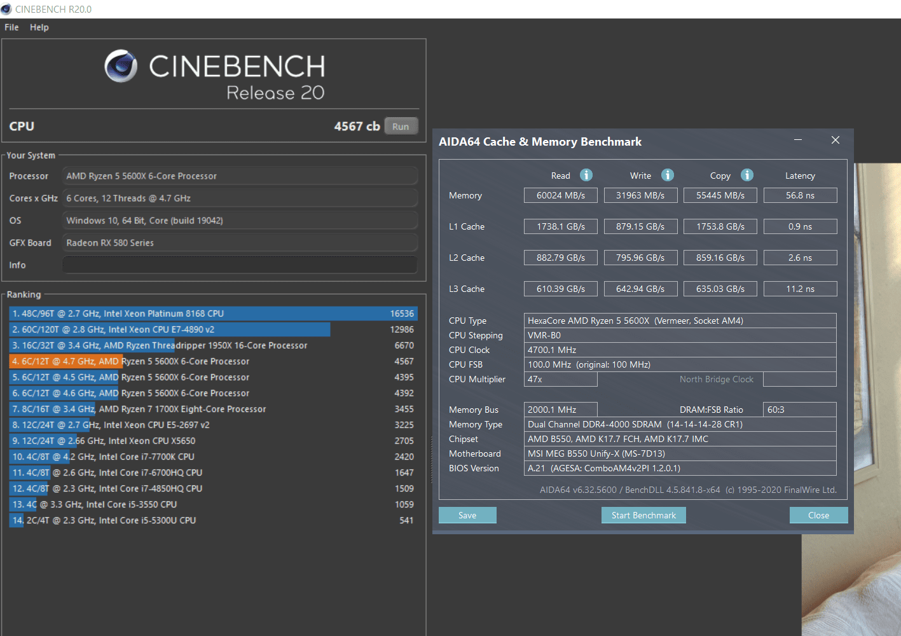This screenshot has width=901, height=636.
Task: Click L1 Cache latency 0.9 ns
Action: 800,226
